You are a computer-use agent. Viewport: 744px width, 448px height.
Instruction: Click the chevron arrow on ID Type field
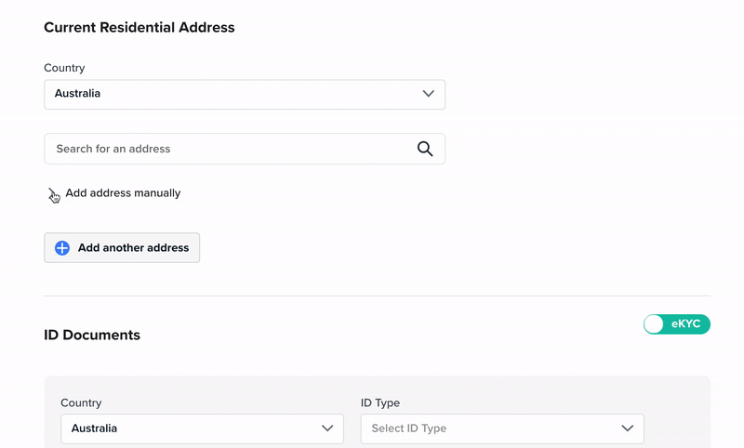click(x=627, y=428)
